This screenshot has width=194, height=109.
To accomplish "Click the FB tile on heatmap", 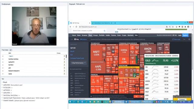I will [x=124, y=61].
